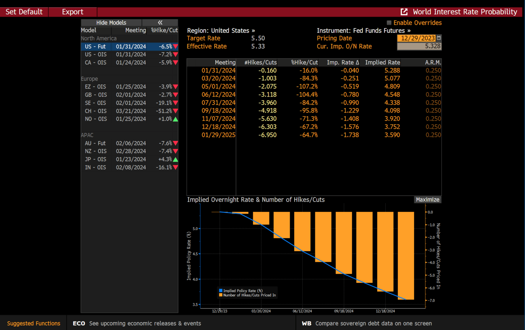The height and width of the screenshot is (330, 525).
Task: Click blue Implied Policy Rate legend swatch
Action: pos(221,291)
